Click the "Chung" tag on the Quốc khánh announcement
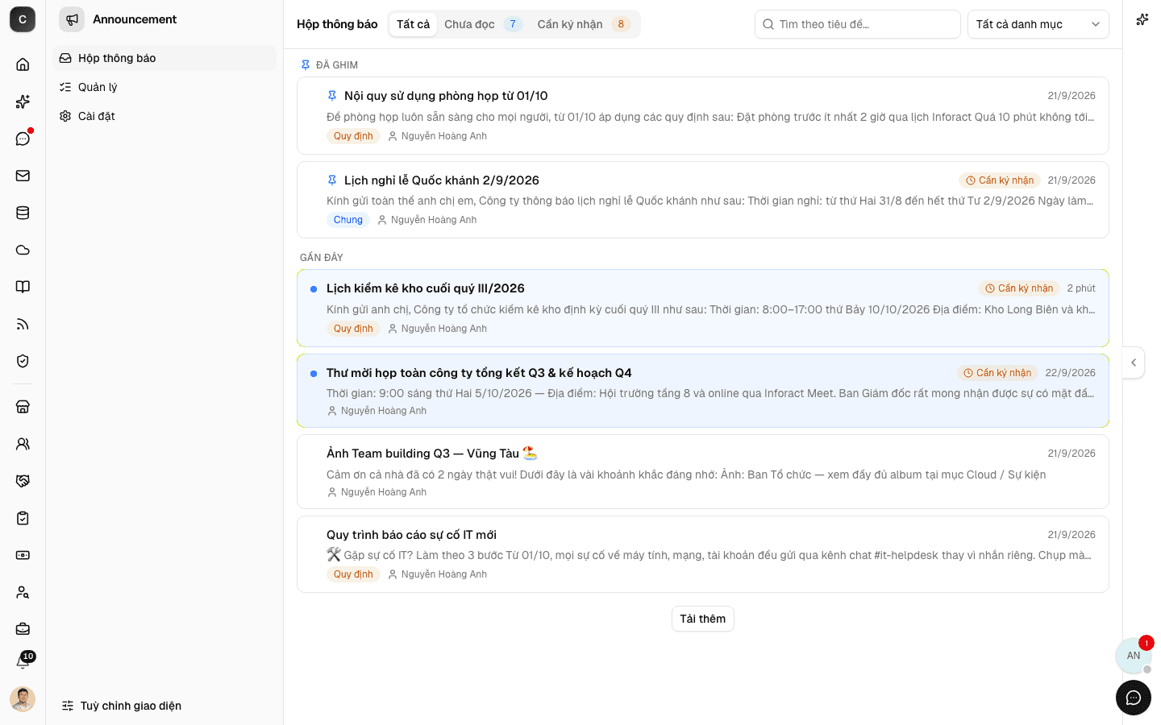 [348, 220]
